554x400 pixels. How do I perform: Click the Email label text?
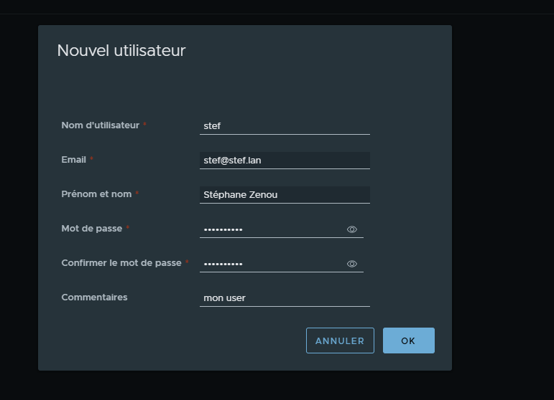[x=73, y=160]
